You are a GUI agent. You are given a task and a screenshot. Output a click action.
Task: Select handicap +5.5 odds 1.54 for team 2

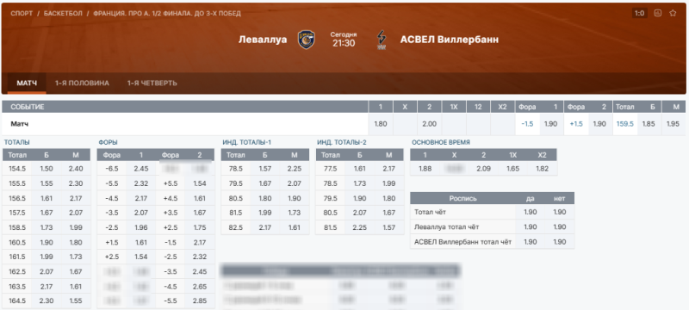point(200,183)
